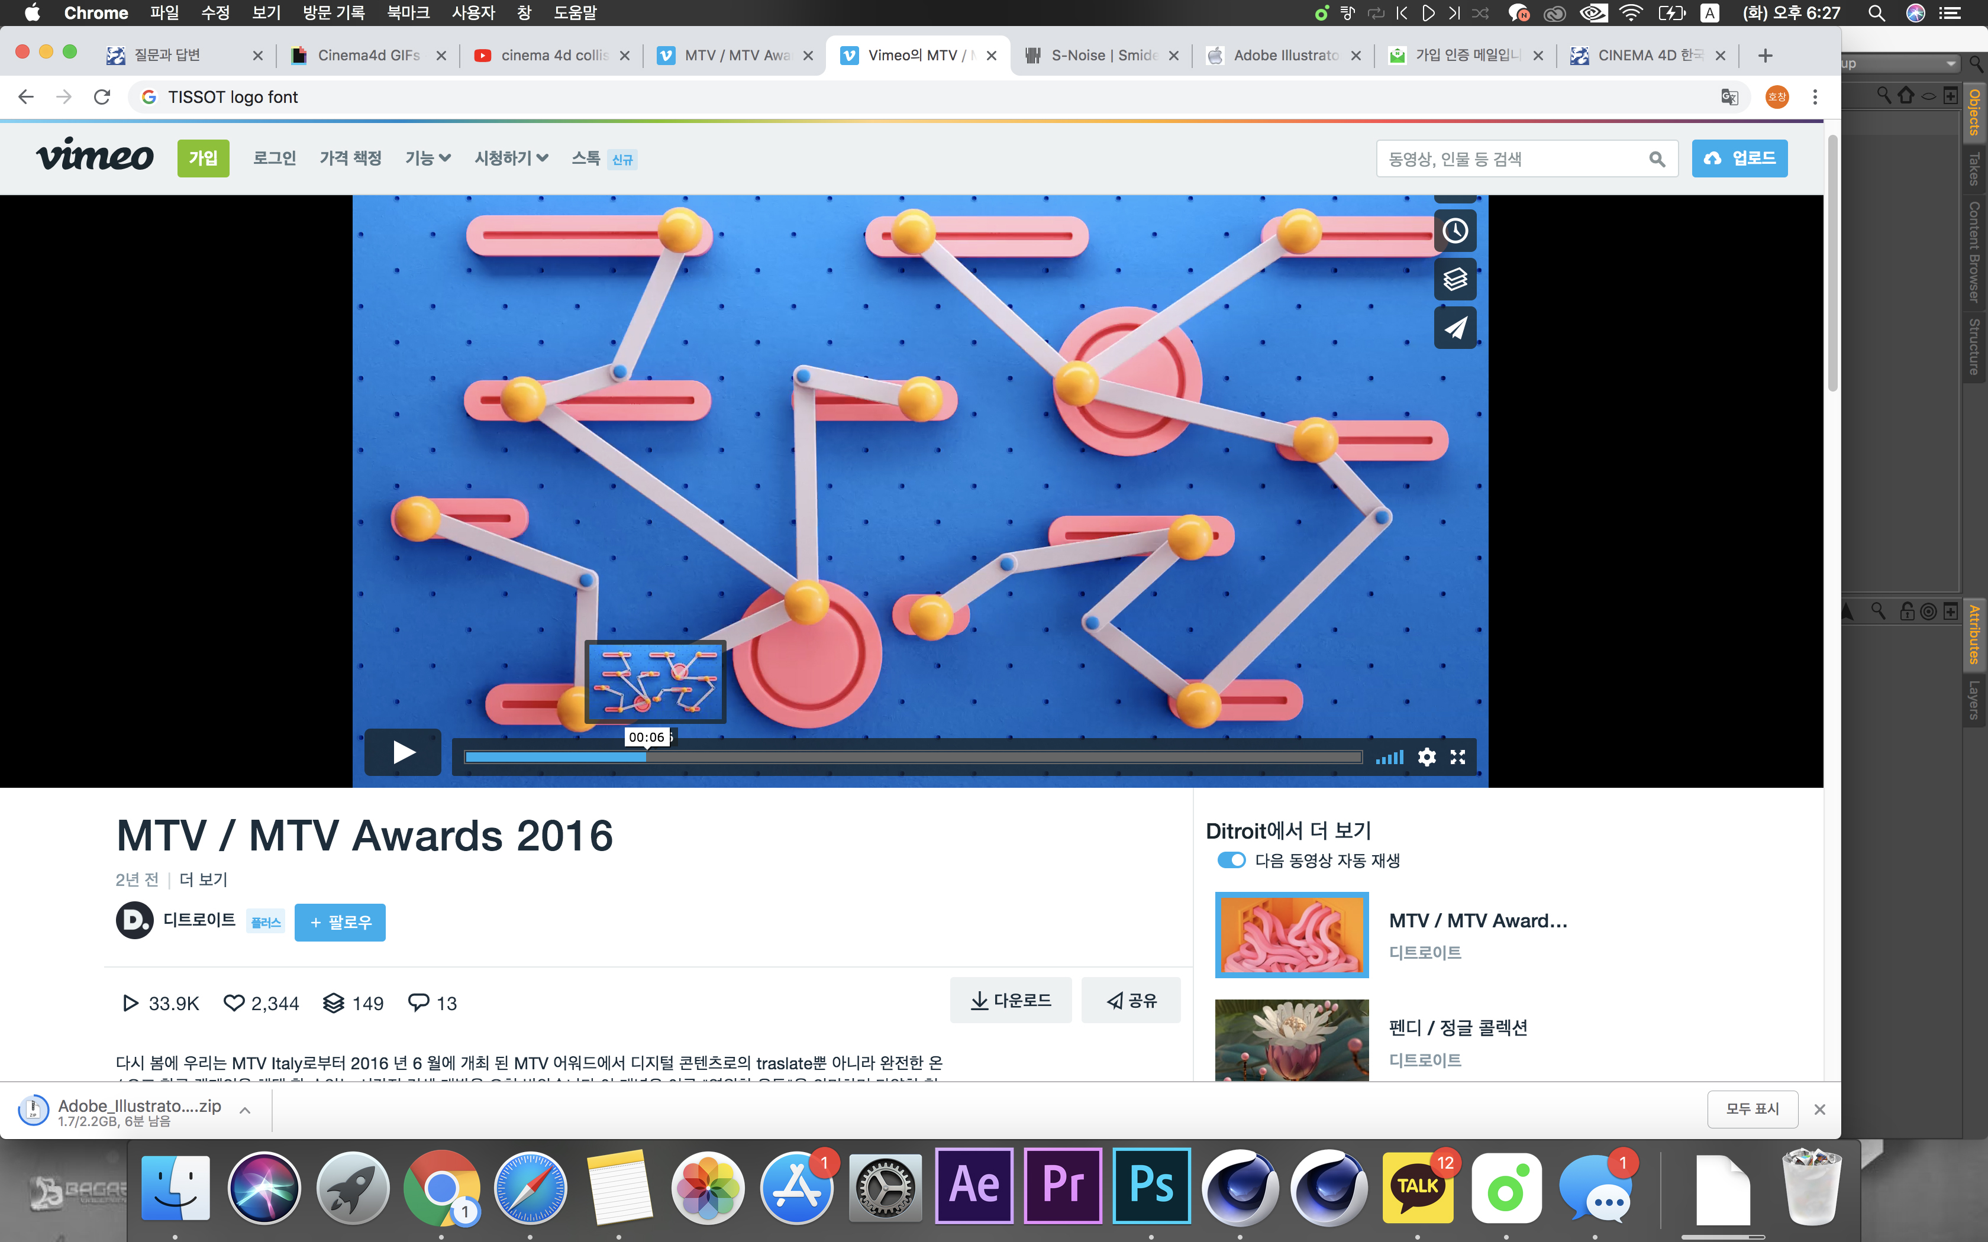Switch to the S-Noise | Smide tab
Screen dimensions: 1988x1242
[x=1100, y=55]
